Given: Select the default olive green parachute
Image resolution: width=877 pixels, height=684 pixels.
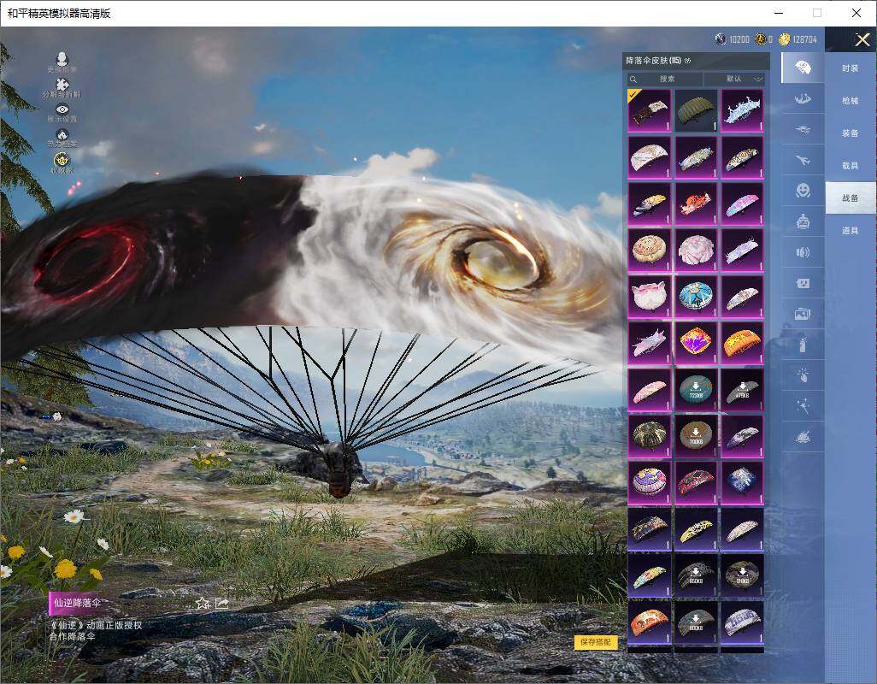Looking at the screenshot, I should 696,110.
